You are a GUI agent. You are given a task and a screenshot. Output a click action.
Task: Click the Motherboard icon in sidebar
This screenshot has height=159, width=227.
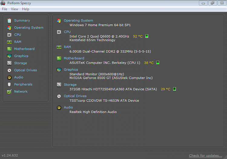(x=9, y=49)
